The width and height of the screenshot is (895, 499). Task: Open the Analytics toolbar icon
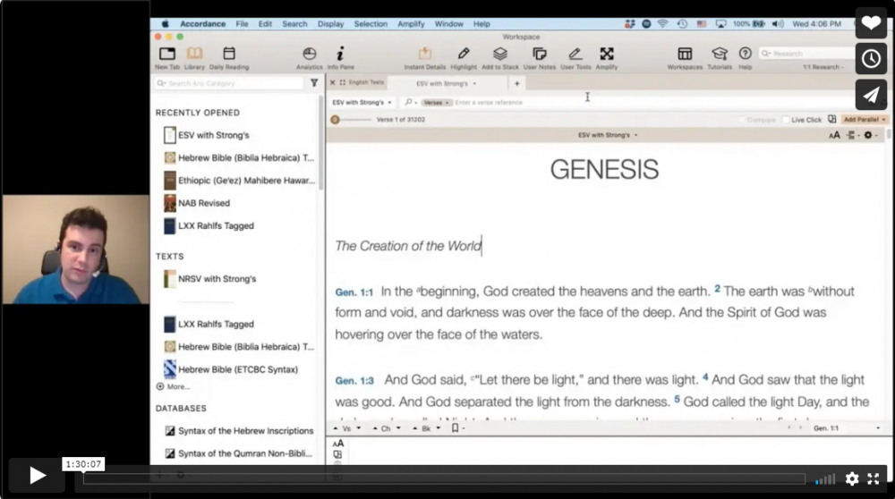[x=310, y=57]
